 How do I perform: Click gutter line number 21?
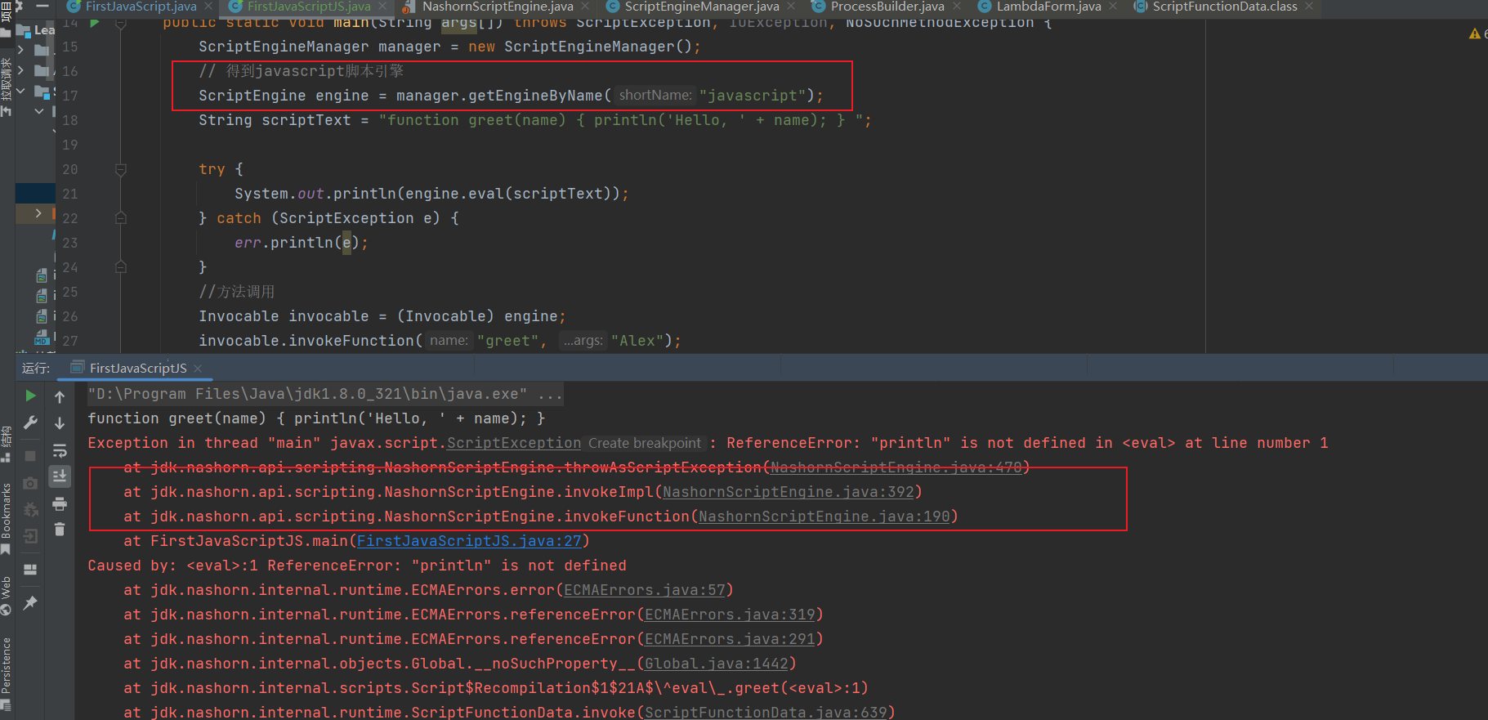pyautogui.click(x=70, y=194)
